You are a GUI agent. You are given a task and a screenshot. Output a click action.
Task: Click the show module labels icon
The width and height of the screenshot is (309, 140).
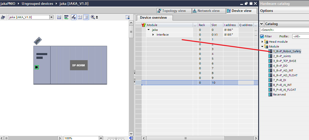[x=66, y=17]
